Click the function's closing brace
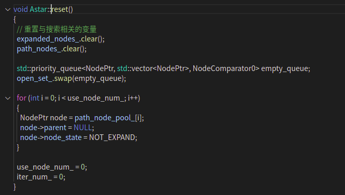 tap(15, 187)
